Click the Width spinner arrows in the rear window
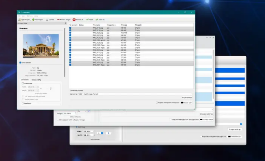Image resolution: width=265 pixels, height=161 pixels. (x=94, y=131)
